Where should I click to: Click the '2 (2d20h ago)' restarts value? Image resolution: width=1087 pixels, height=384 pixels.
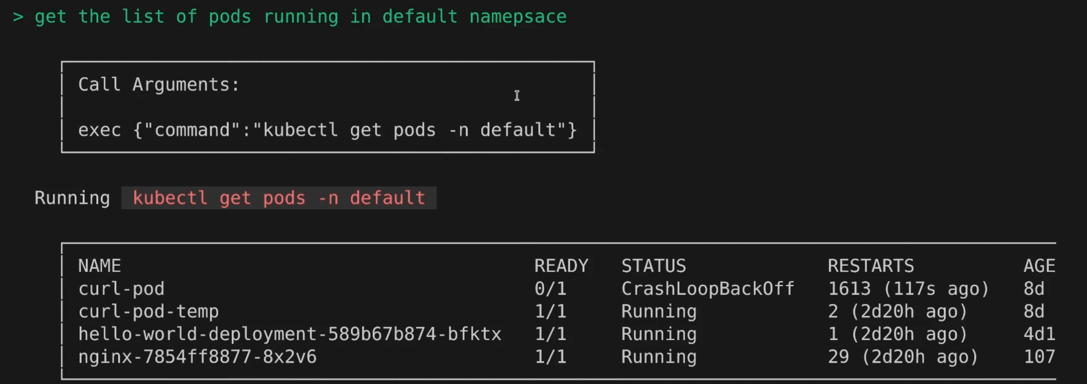click(897, 312)
